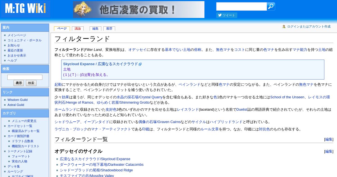This screenshot has height=177, width=337.
Task: Click 俗称 link in intro
Action: point(198,50)
